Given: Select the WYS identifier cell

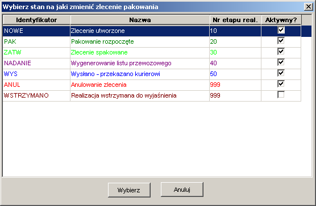Looking at the screenshot, I should [x=36, y=74].
